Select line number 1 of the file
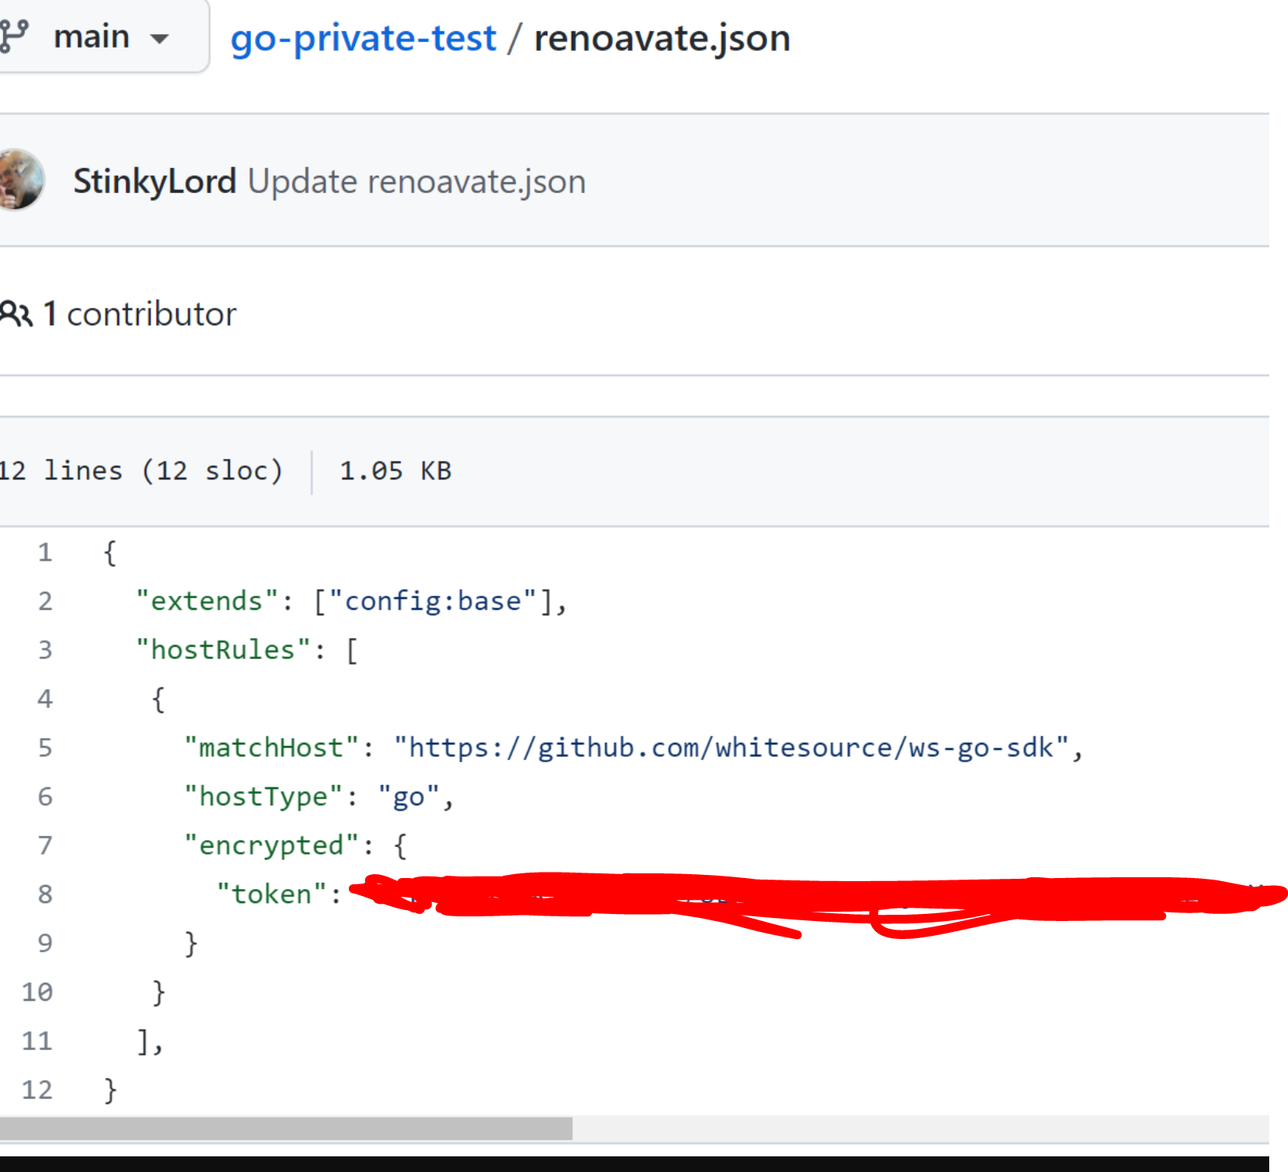This screenshot has height=1172, width=1288. [x=45, y=552]
